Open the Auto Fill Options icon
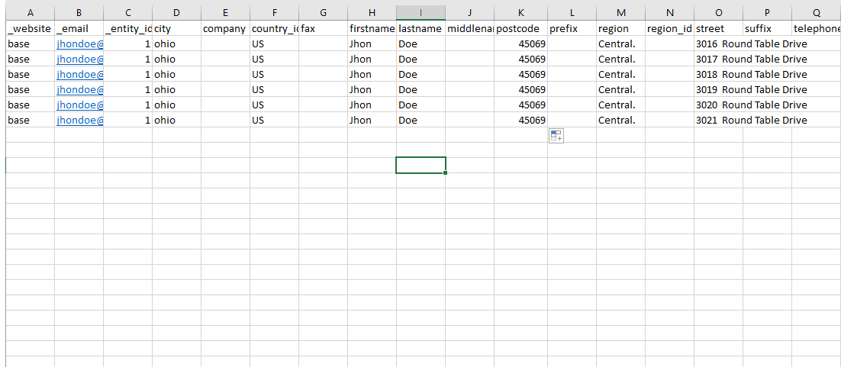841x367 pixels. click(x=556, y=136)
